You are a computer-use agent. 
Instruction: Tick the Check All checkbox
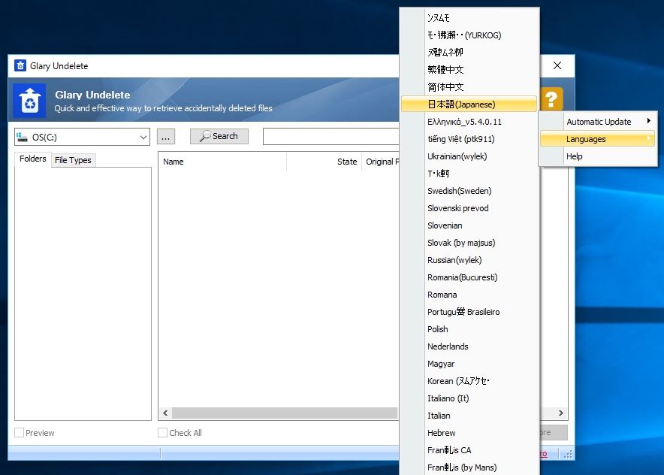point(162,433)
